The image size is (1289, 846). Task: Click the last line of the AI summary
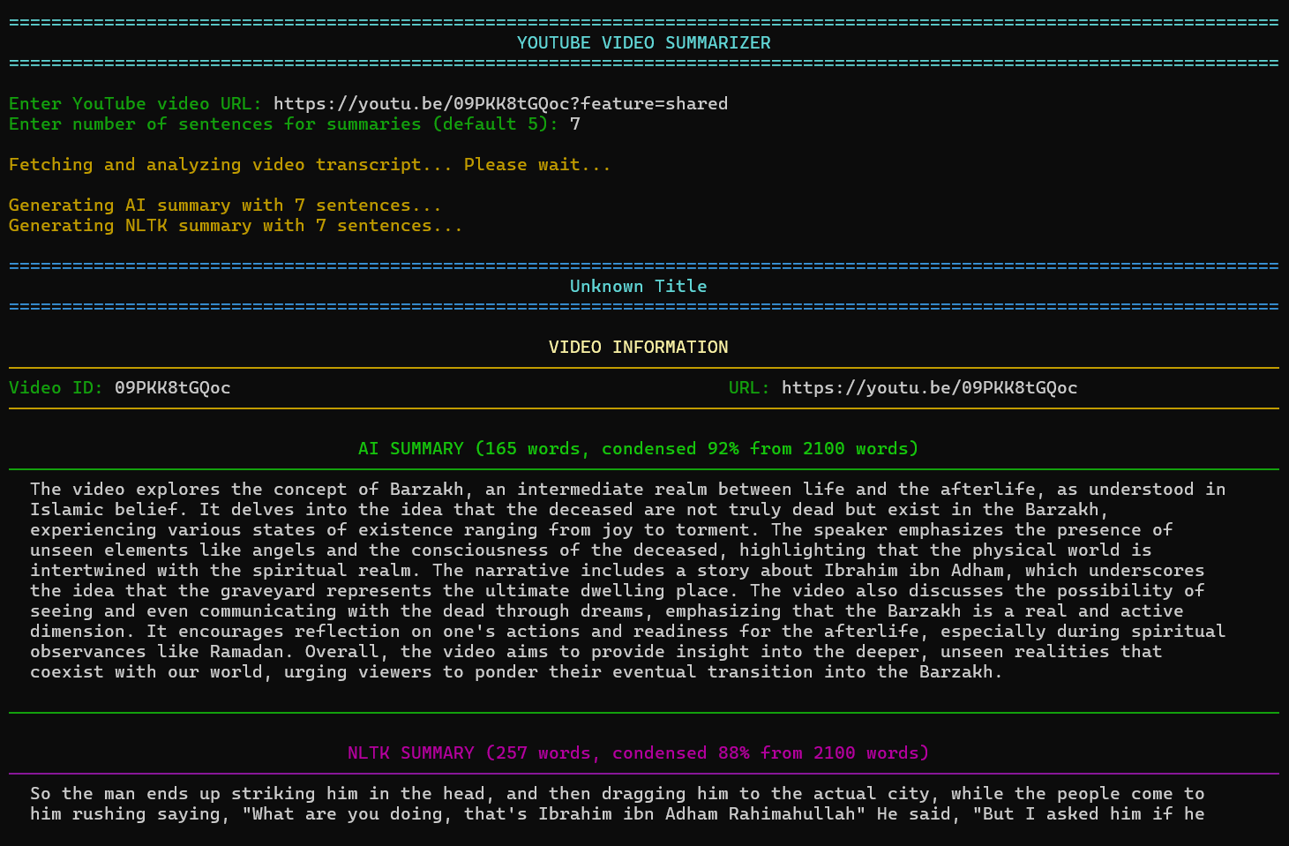[x=516, y=672]
